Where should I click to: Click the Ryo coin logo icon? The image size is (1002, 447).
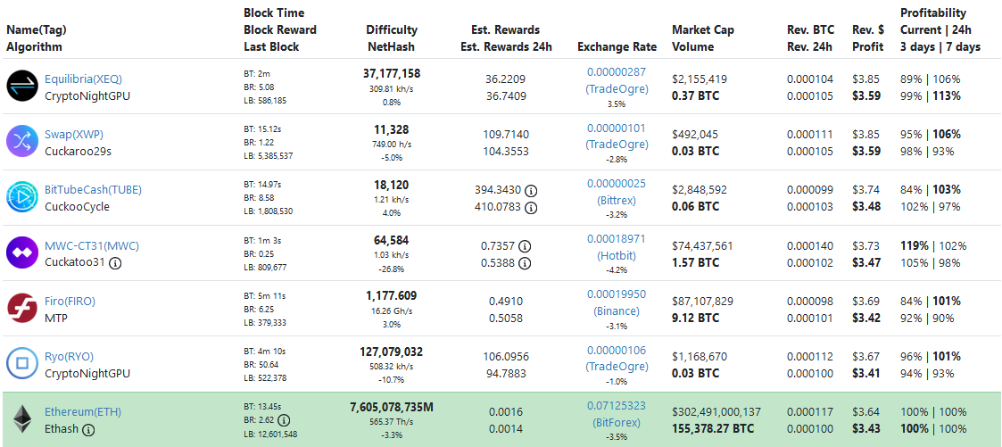(23, 364)
